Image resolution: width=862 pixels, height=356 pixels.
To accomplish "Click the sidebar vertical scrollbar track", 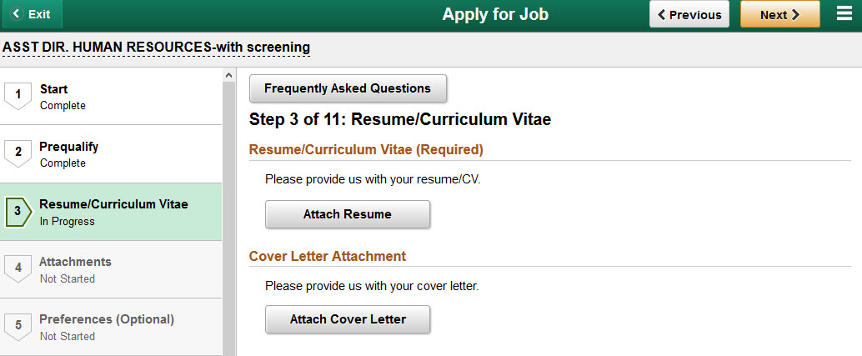I will tap(228, 220).
